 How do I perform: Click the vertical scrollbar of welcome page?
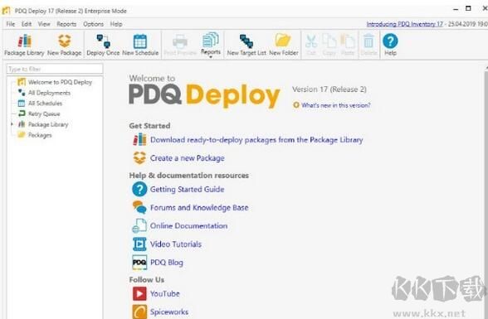486,192
